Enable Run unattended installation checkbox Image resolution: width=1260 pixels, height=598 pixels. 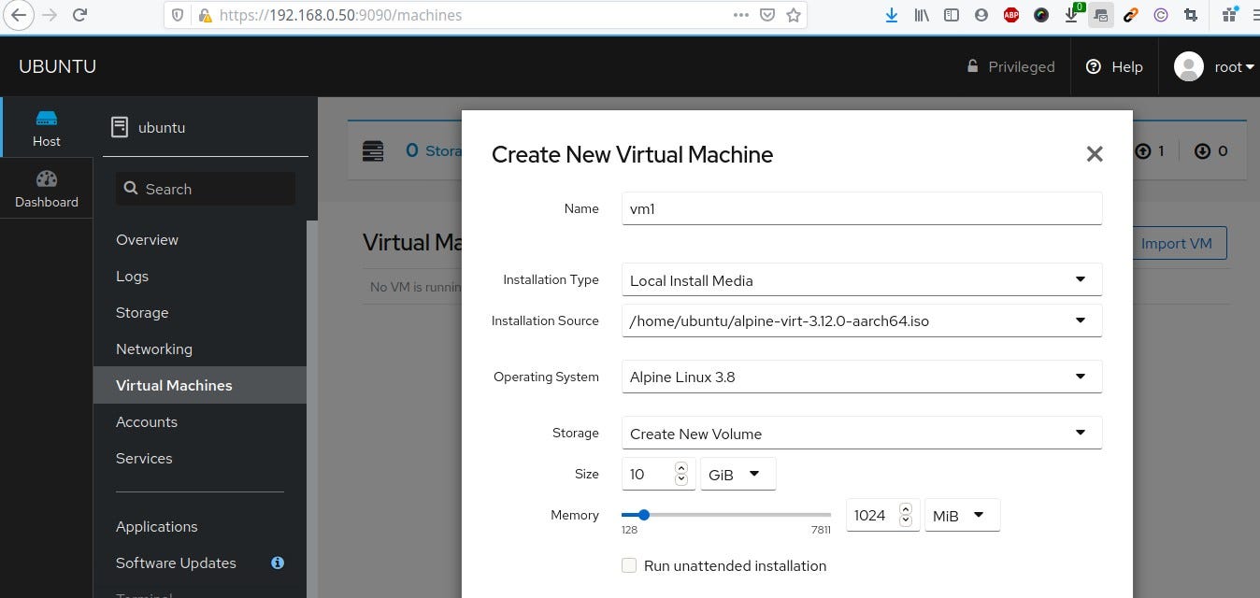(x=629, y=565)
